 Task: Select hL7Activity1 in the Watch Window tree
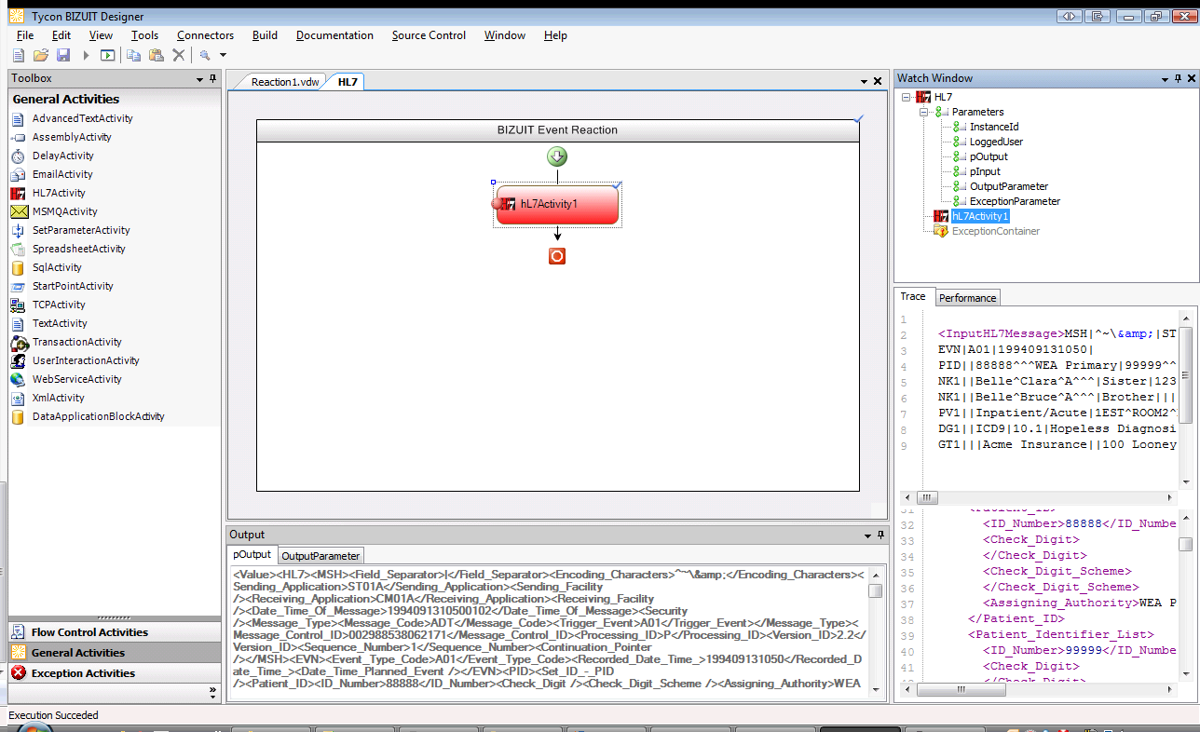click(980, 216)
